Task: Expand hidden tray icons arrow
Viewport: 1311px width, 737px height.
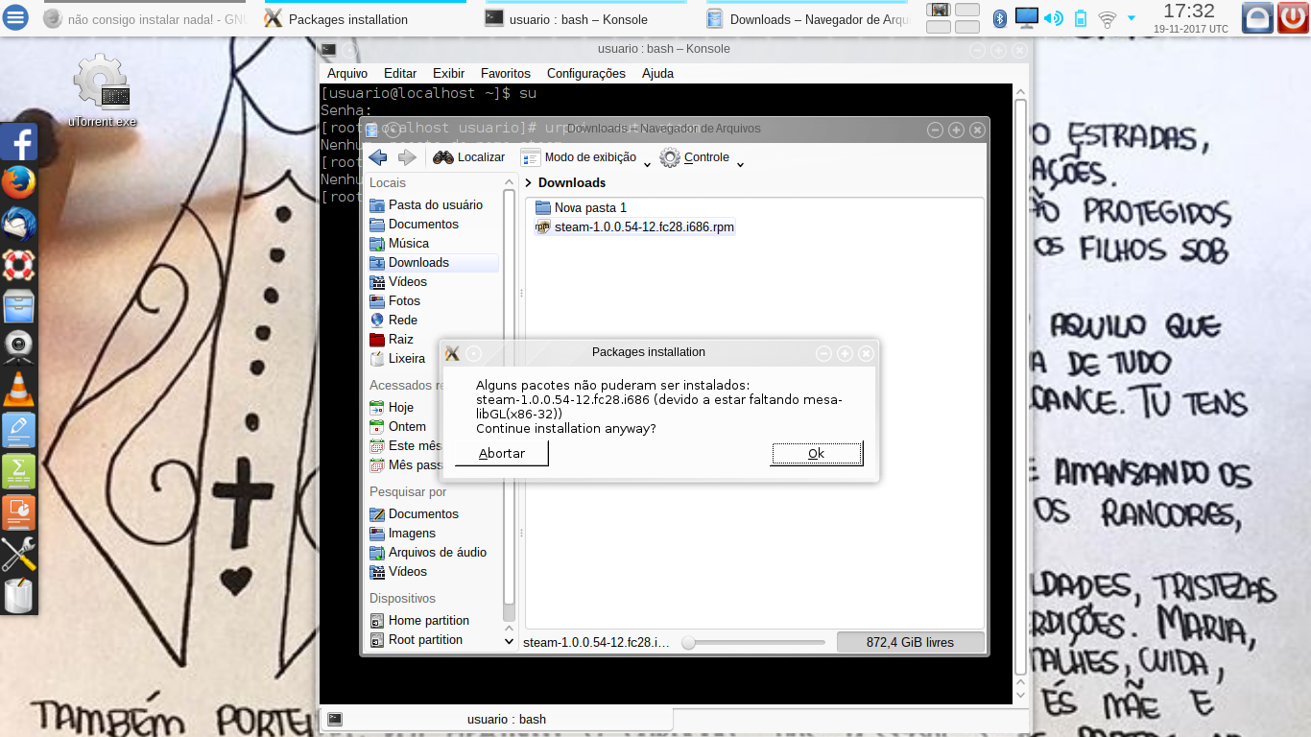Action: click(x=1132, y=18)
